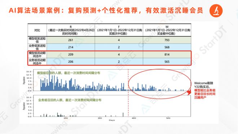Click the annotation 'Welcome剔除 Y22购买后'
The image size is (238, 134).
pyautogui.click(x=204, y=85)
